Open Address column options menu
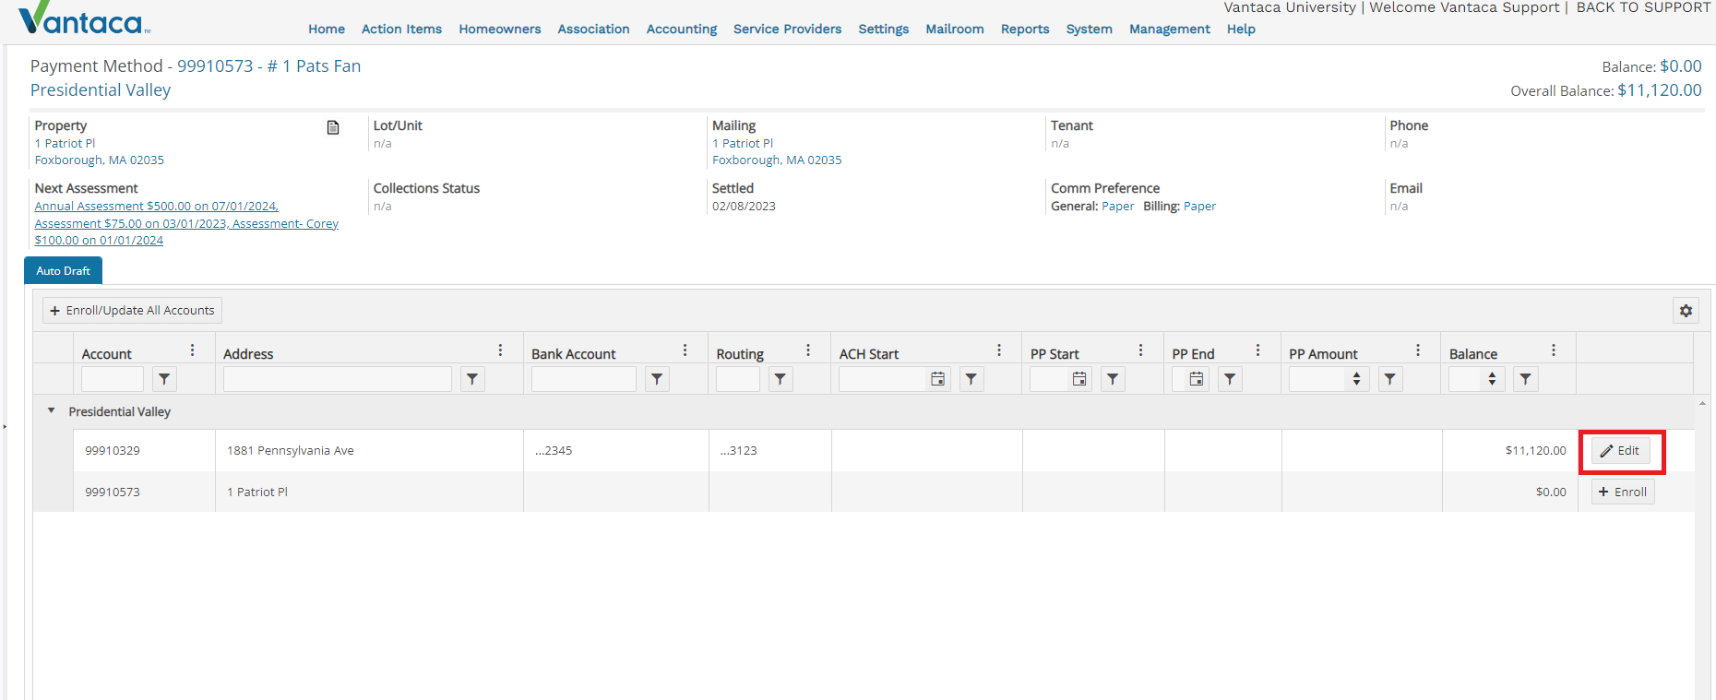 pos(500,350)
